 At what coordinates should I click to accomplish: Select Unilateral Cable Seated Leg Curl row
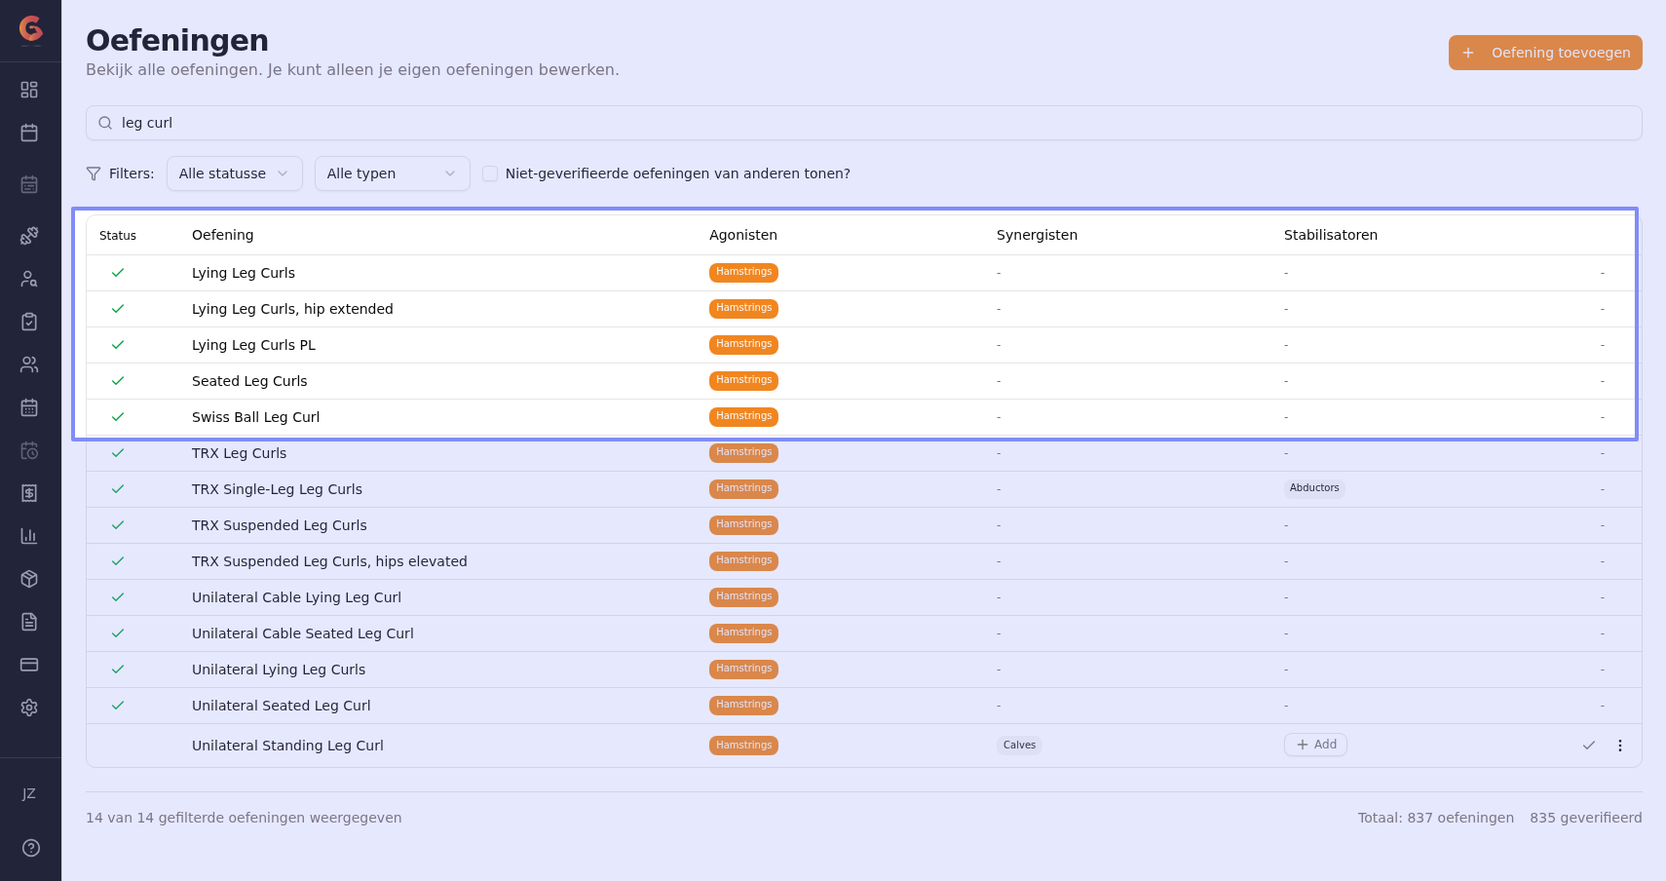pyautogui.click(x=864, y=633)
